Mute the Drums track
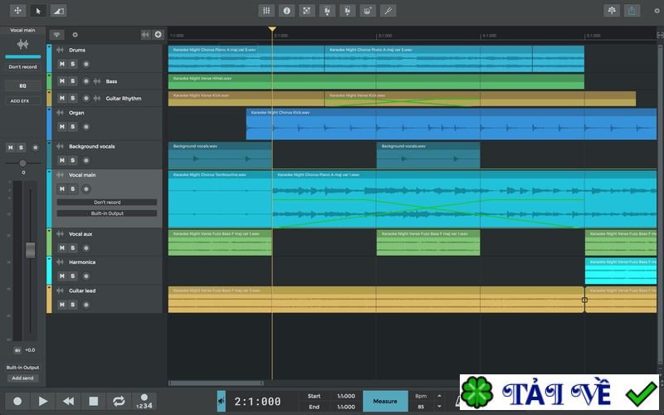 coord(61,63)
